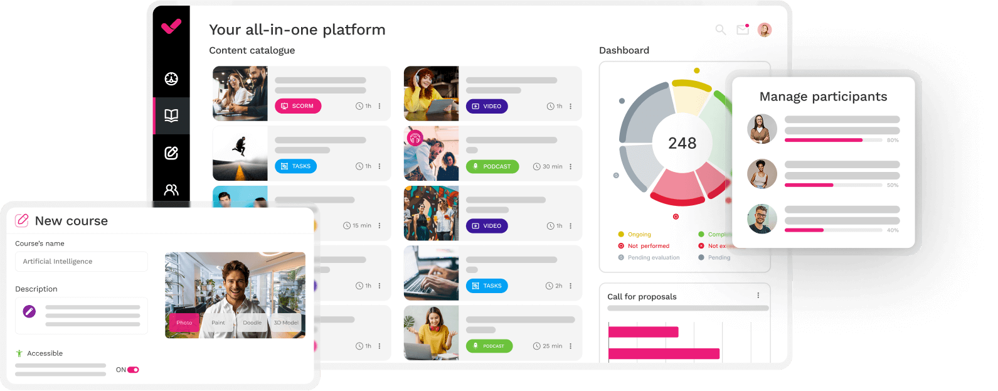Click the search magnifier icon
This screenshot has height=391, width=998.
tap(721, 29)
